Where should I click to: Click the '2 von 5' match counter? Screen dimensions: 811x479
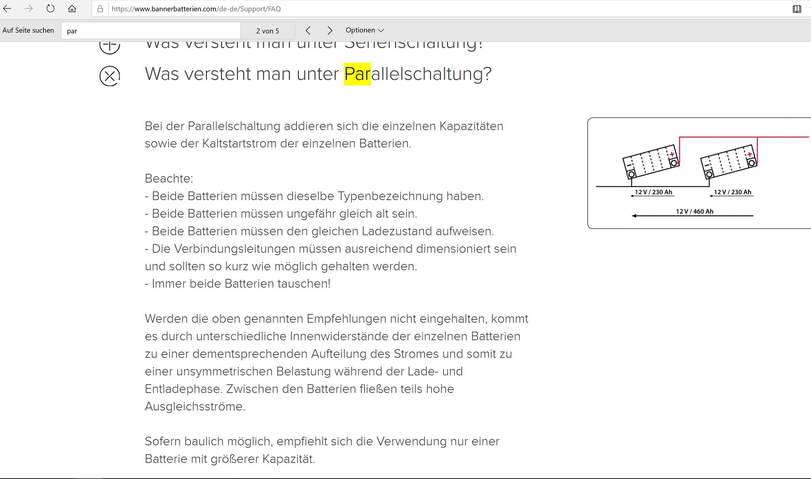tap(267, 31)
